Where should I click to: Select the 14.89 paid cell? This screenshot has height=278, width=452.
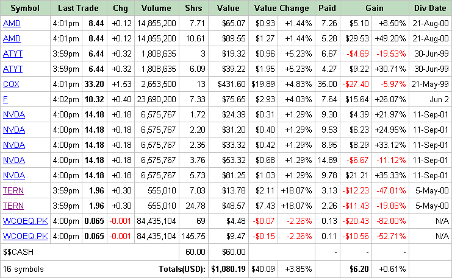coord(328,161)
